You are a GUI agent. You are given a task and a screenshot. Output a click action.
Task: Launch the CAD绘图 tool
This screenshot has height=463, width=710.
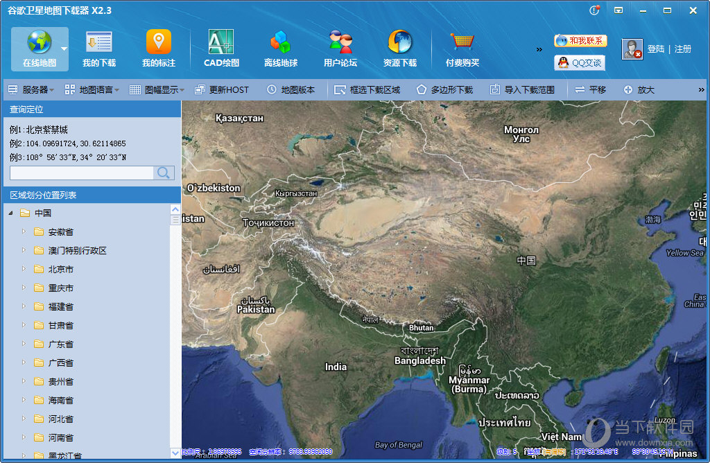221,49
